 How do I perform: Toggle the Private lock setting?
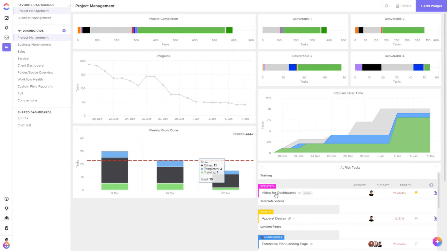[x=403, y=6]
